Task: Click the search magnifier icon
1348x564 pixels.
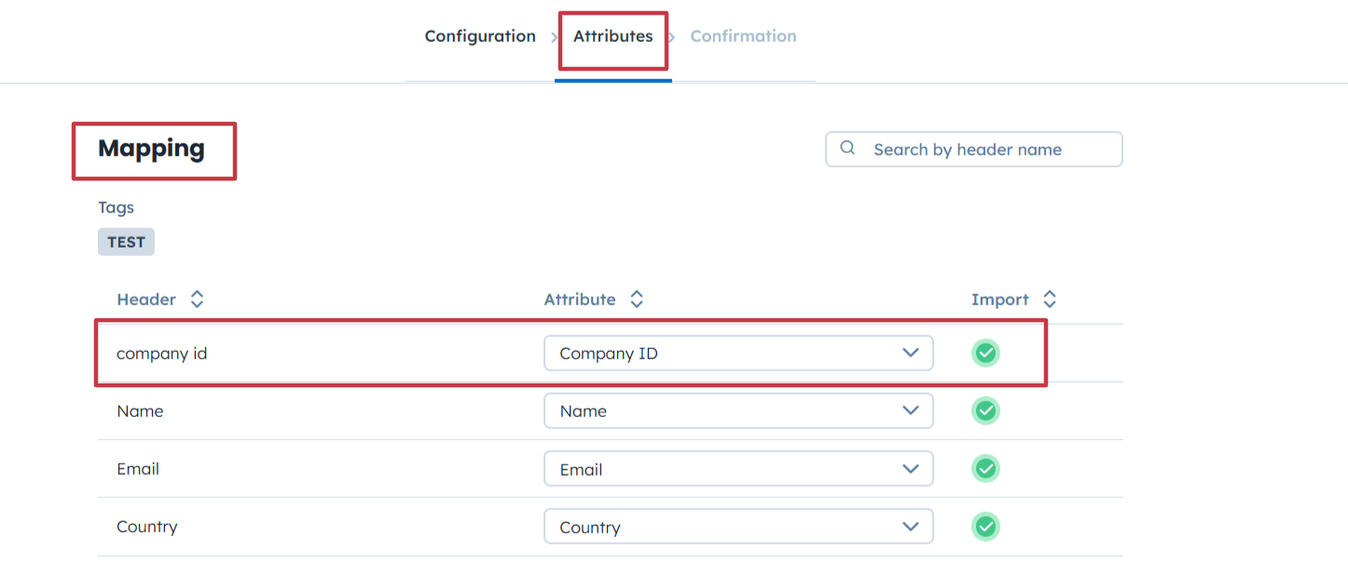Action: pos(847,149)
